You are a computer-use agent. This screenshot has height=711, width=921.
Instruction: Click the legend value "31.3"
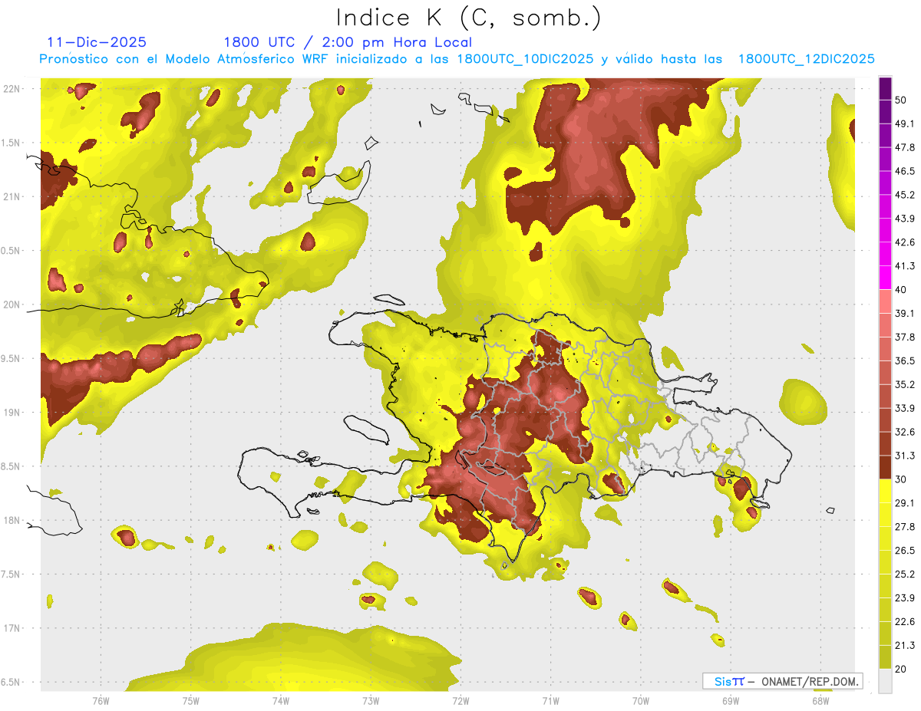(x=905, y=456)
